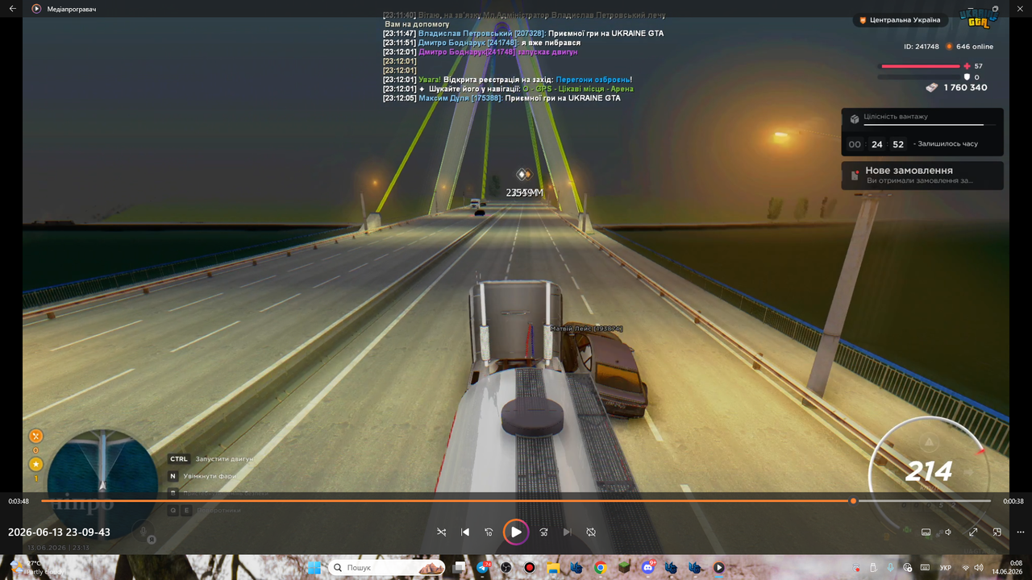
Task: Click the UKRAINE GTA logo in the video
Action: [978, 18]
